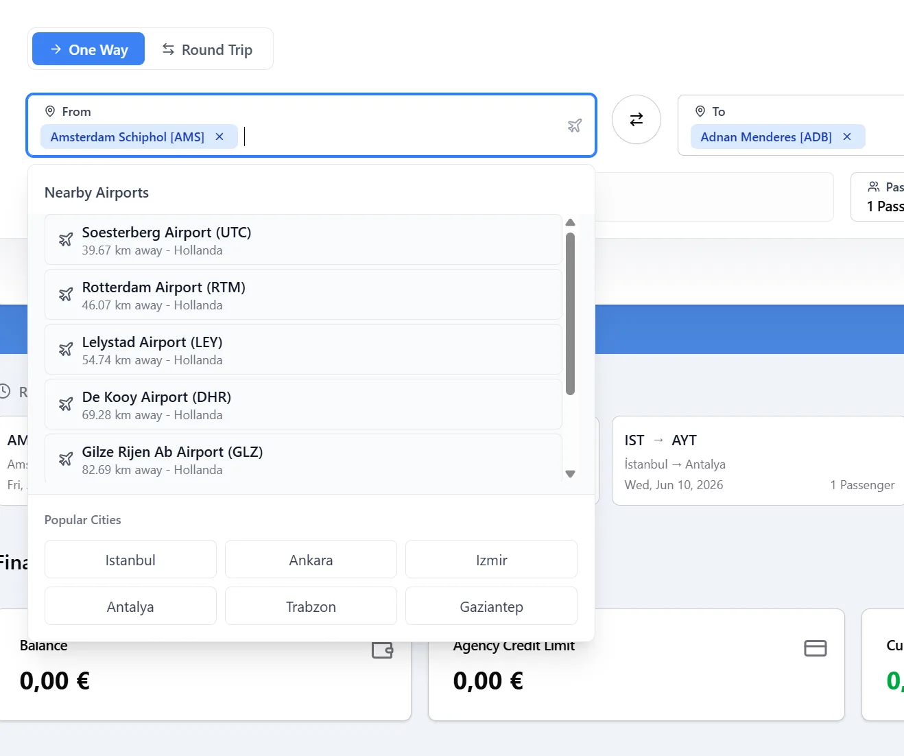This screenshot has width=904, height=756.
Task: Clear the Adnan Menderes [ADB] destination chip
Action: coord(847,137)
